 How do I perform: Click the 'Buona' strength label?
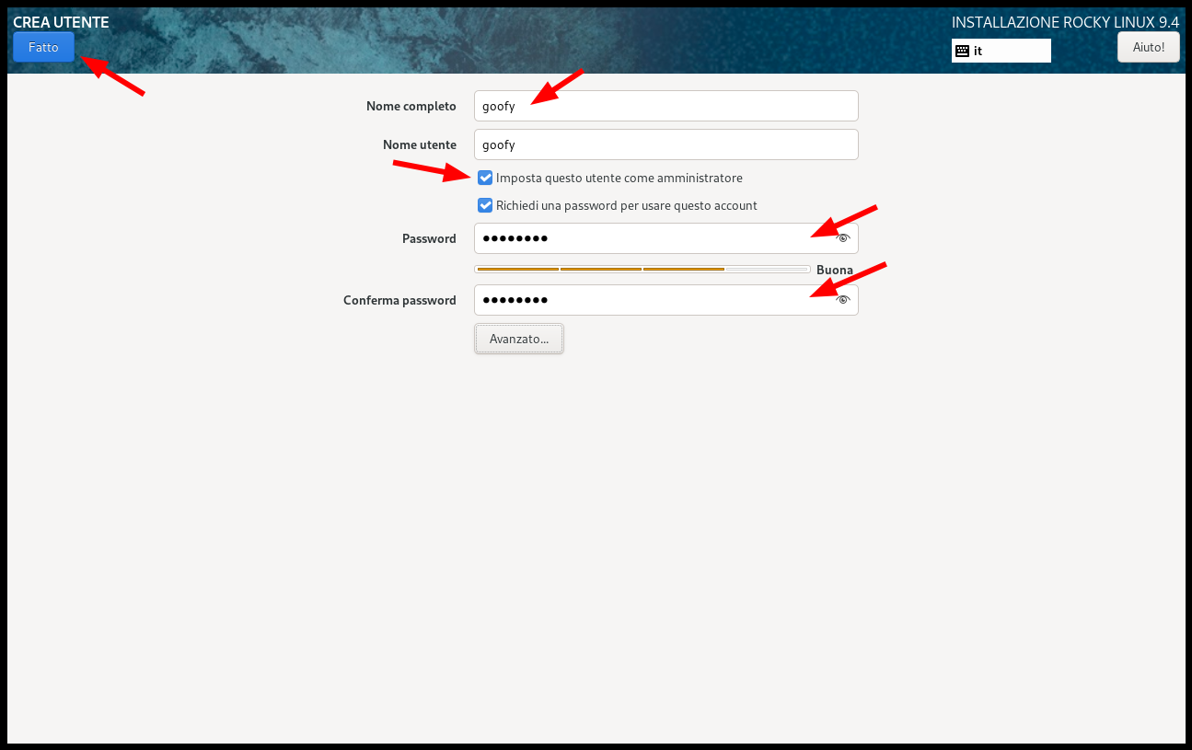(835, 270)
